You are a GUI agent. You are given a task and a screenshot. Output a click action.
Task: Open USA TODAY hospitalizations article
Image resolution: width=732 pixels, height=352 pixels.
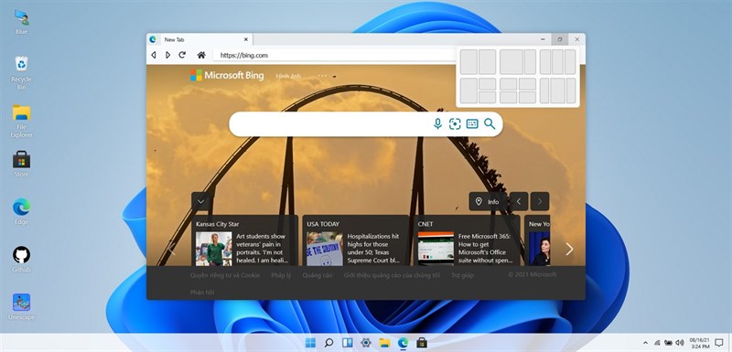(356, 240)
